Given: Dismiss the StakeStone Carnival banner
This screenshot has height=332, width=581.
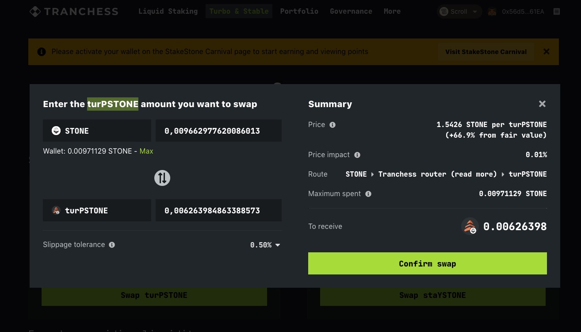Looking at the screenshot, I should click(x=547, y=52).
